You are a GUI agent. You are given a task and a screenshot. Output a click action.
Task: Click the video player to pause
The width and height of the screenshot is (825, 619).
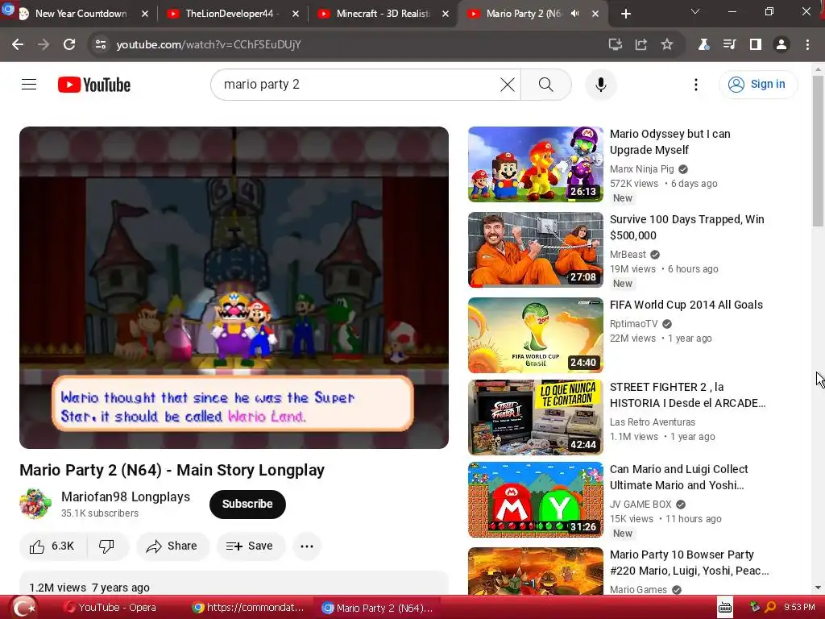234,288
